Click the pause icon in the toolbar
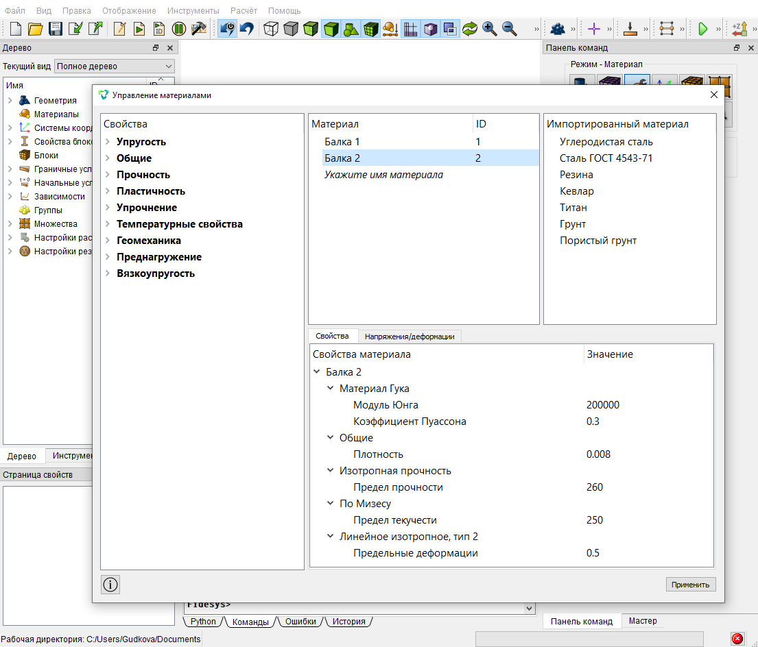 coord(179,29)
